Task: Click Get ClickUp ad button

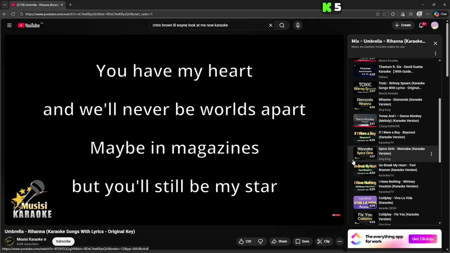Action: pyautogui.click(x=423, y=239)
